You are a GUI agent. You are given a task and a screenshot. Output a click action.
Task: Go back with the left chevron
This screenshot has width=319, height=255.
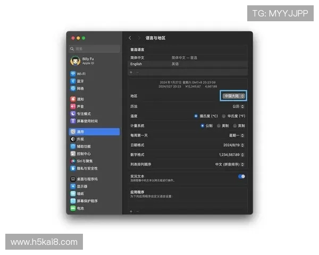tap(130, 38)
